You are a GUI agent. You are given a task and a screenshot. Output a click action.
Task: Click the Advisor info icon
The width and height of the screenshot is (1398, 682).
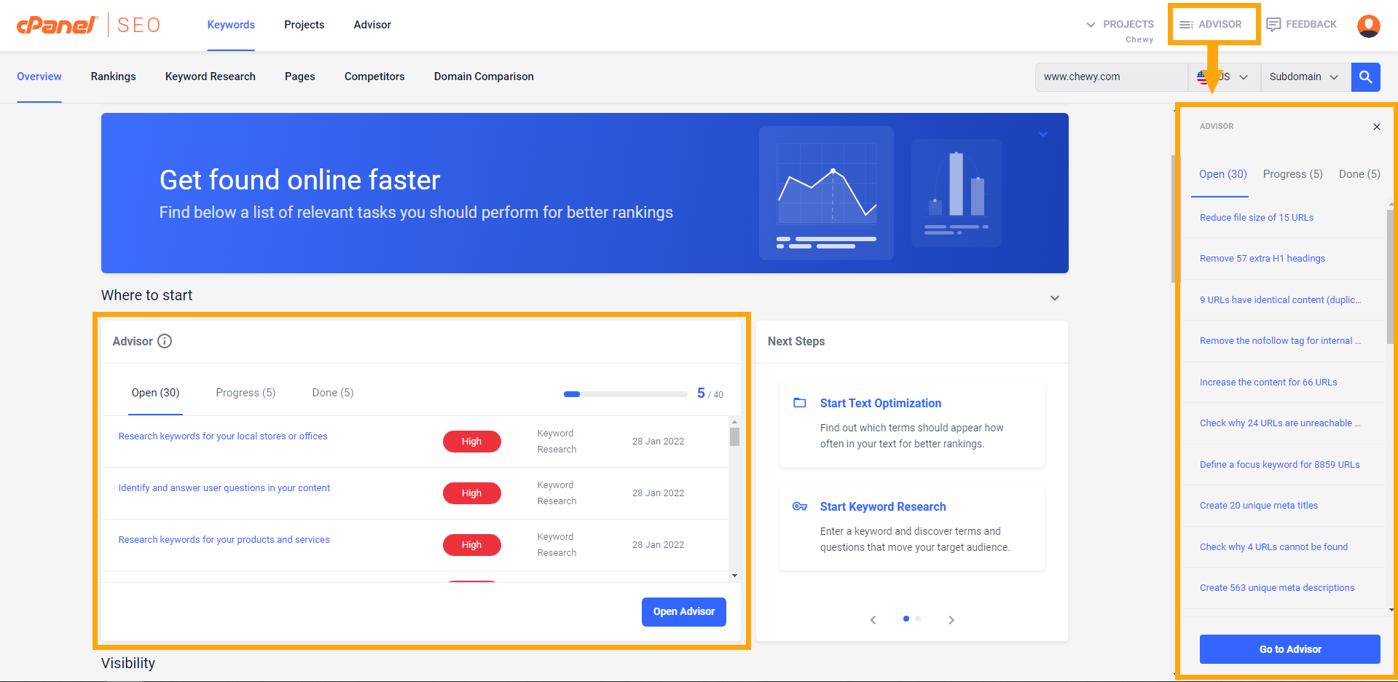(165, 341)
